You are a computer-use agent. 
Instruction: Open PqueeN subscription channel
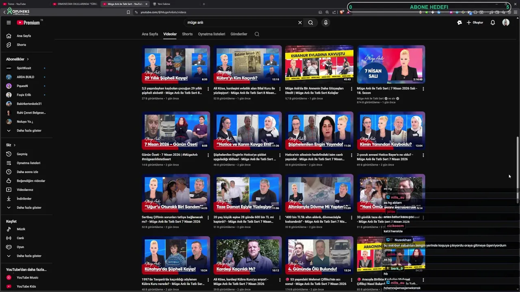(x=26, y=86)
